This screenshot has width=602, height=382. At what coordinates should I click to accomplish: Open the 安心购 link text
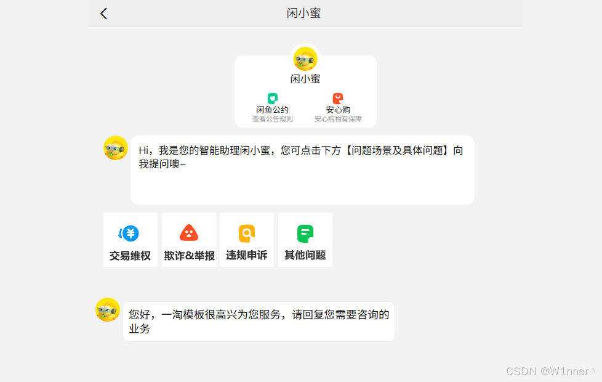[x=338, y=110]
